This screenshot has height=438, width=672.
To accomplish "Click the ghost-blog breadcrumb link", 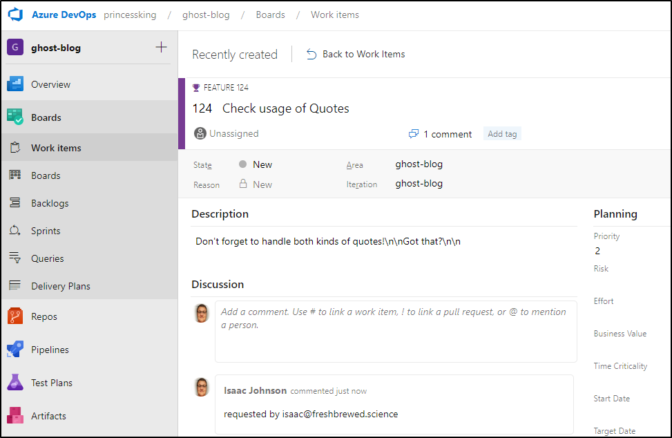I will [206, 15].
